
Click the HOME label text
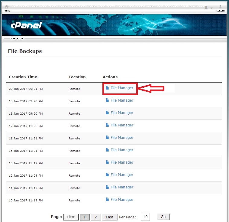[x=7, y=11]
